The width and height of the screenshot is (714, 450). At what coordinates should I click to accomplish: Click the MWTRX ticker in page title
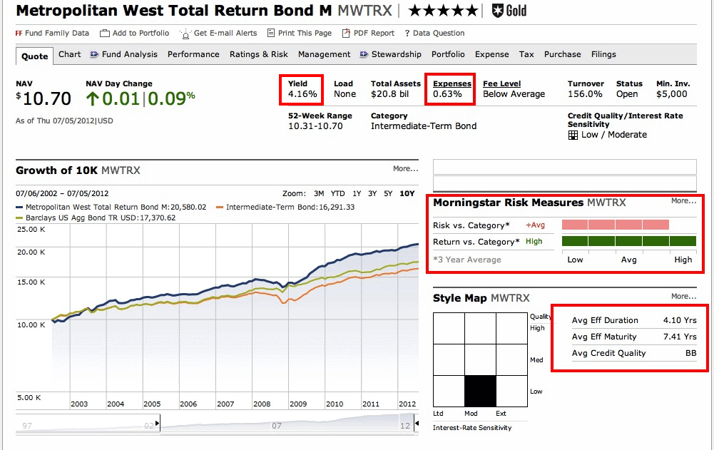coord(364,11)
